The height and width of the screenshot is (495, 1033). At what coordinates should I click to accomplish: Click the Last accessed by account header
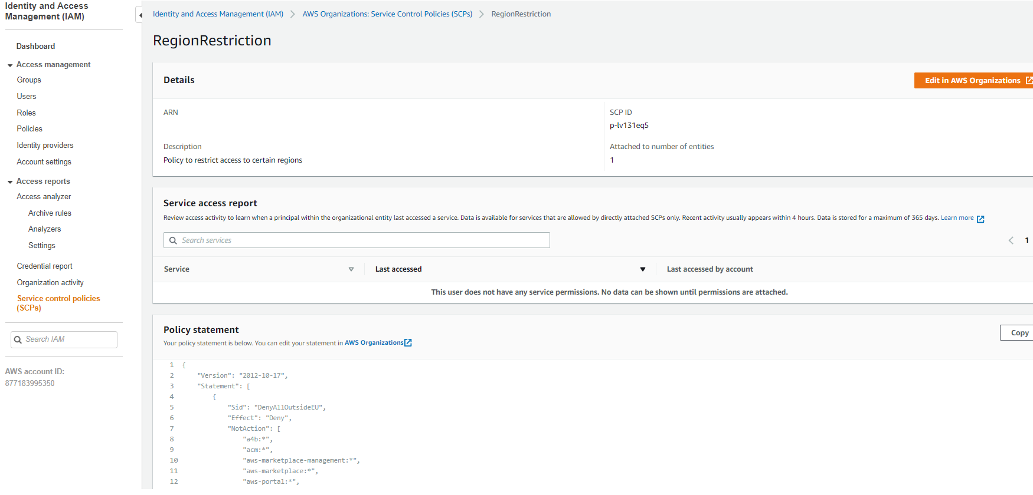710,269
